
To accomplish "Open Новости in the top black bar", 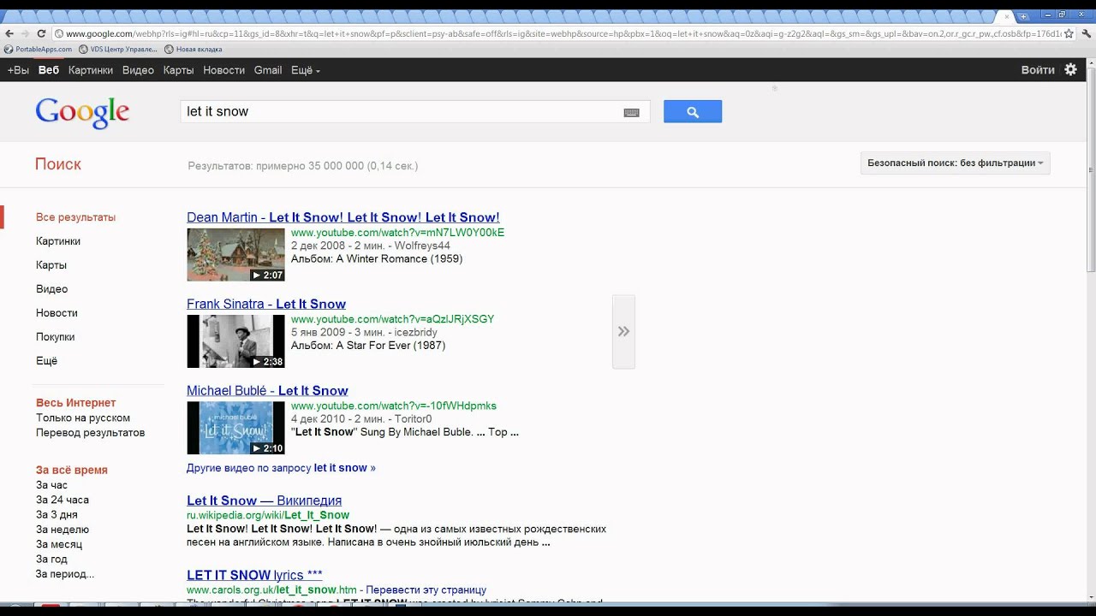I will click(x=223, y=70).
